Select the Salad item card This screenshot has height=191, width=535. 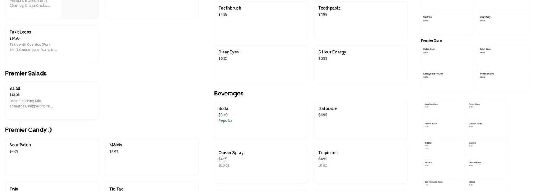tap(52, 100)
